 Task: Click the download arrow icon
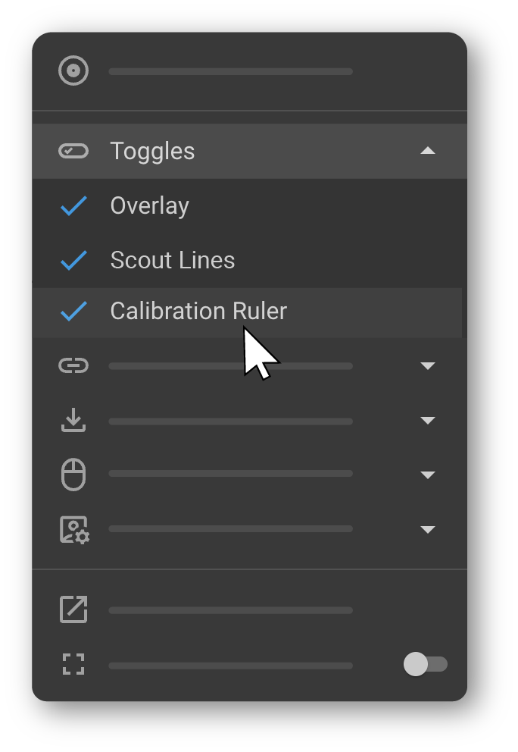(x=73, y=421)
